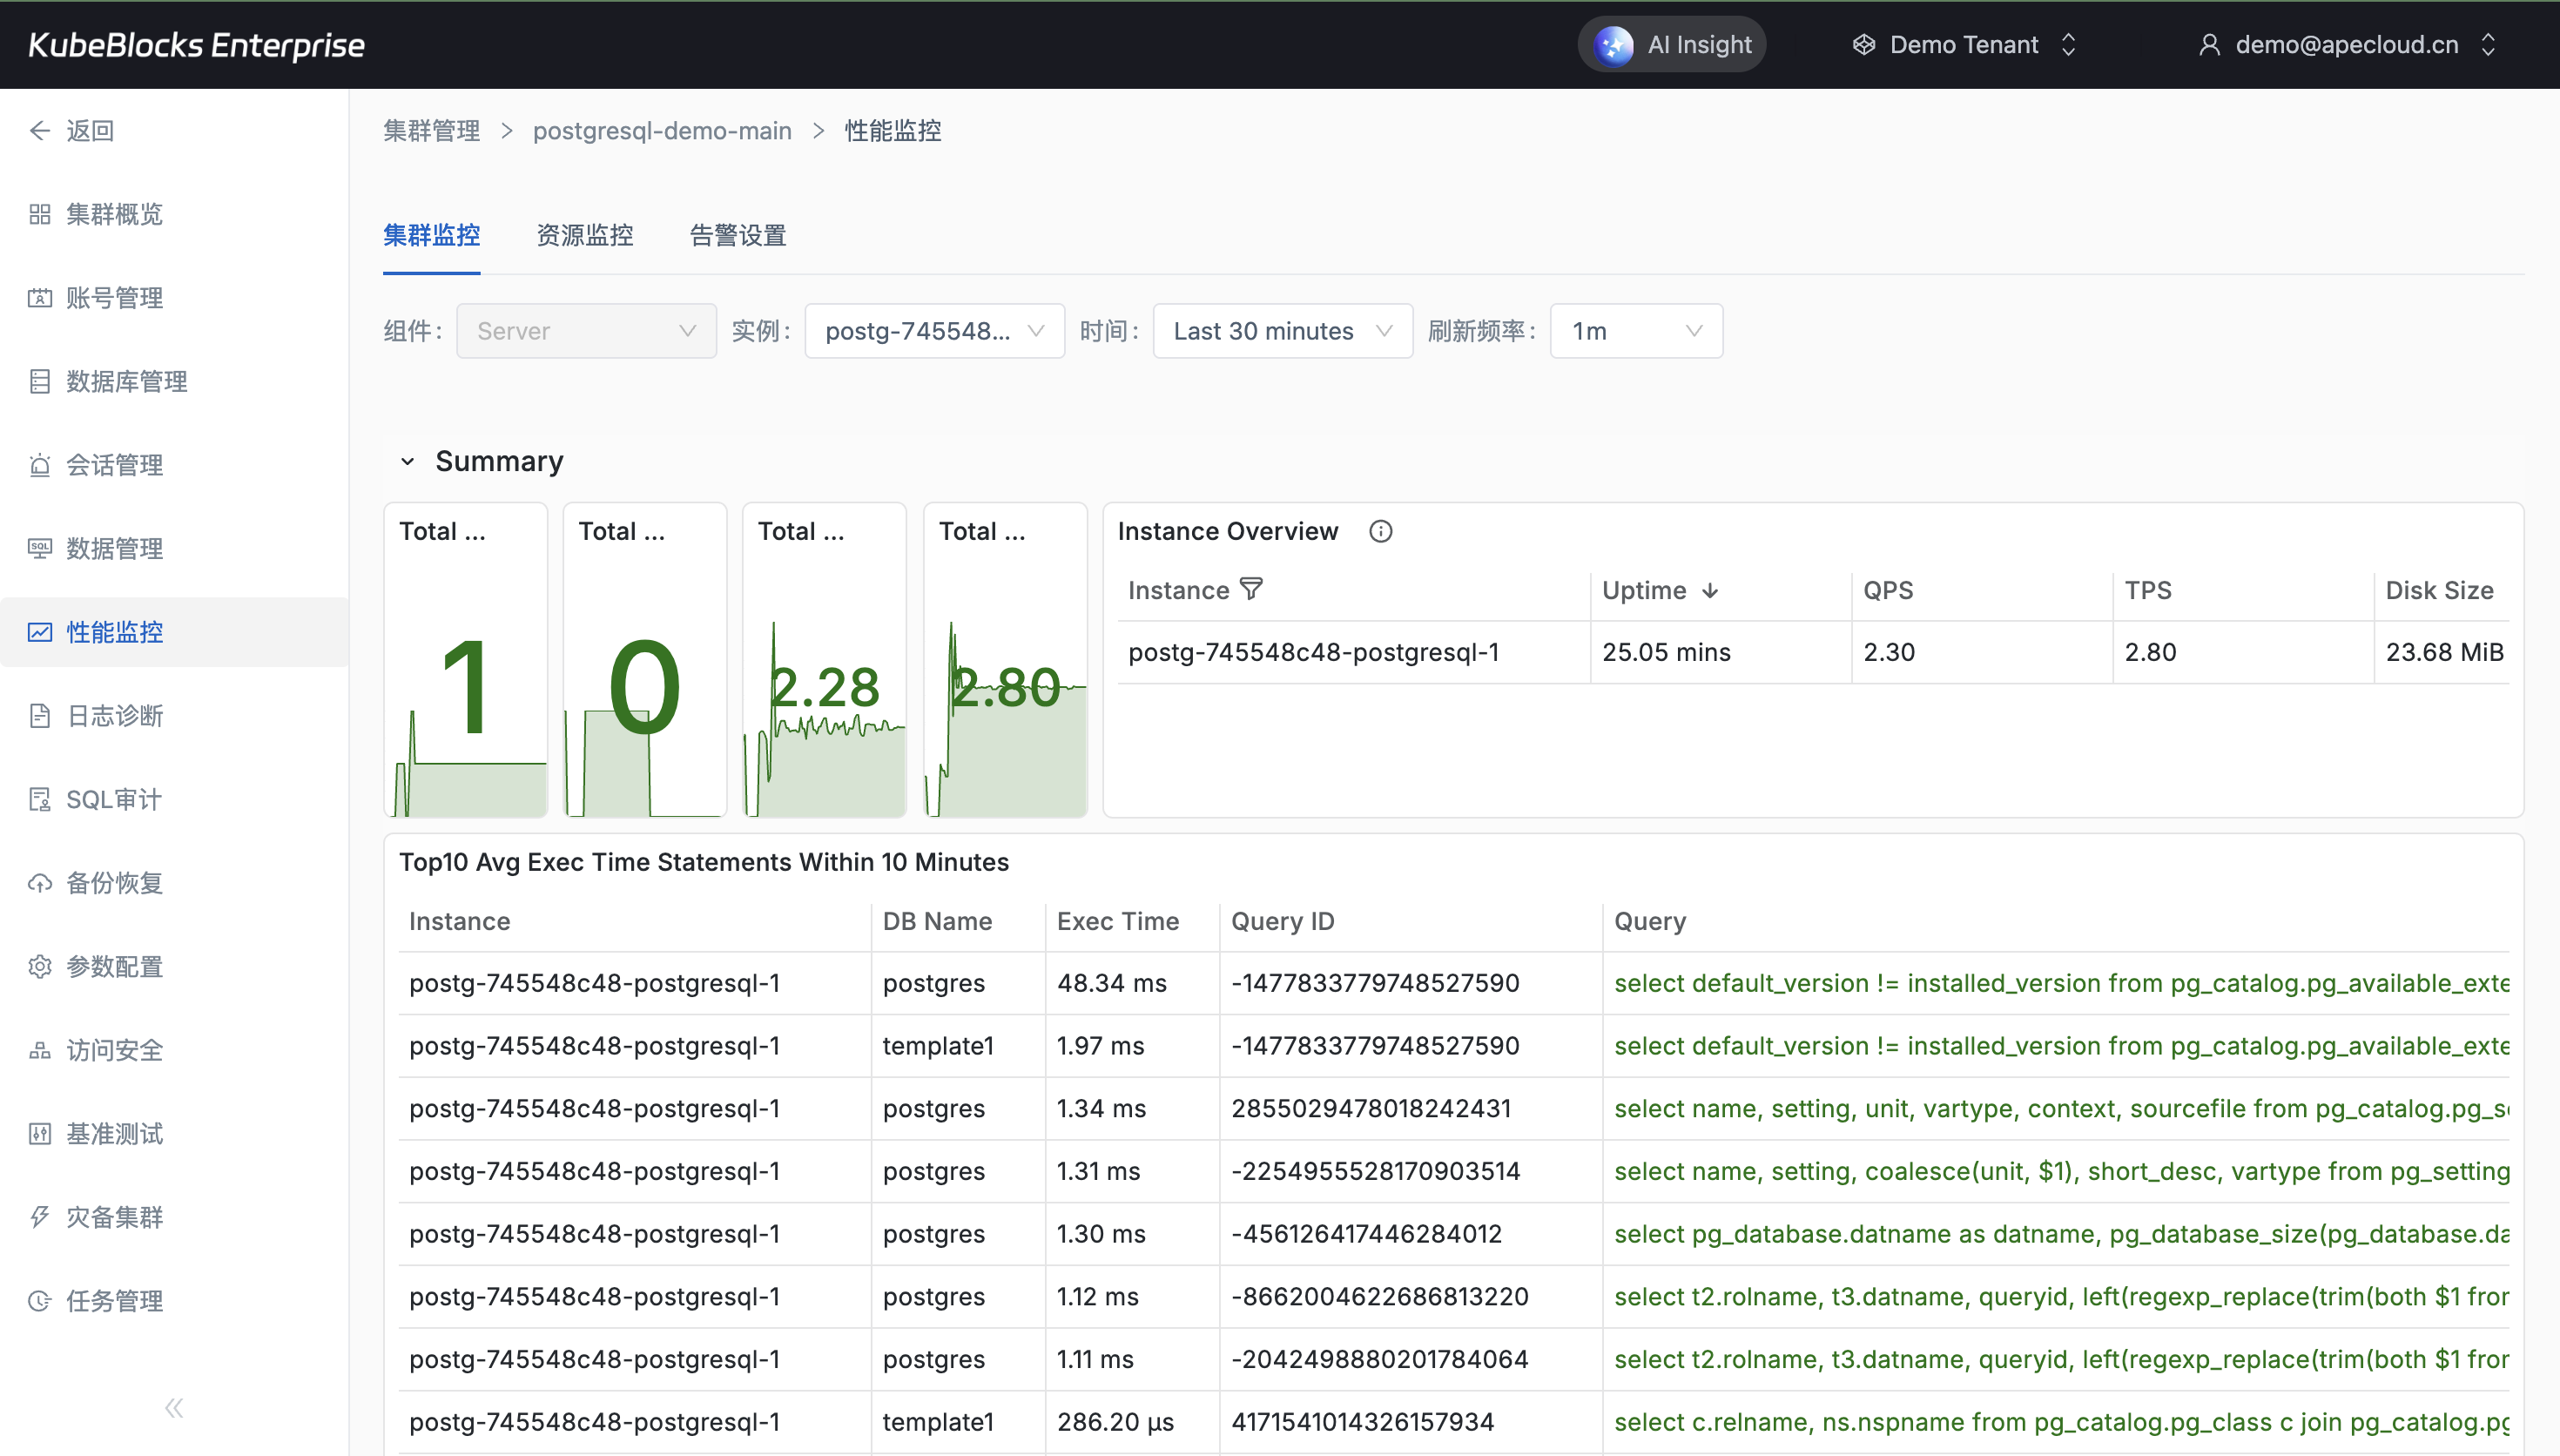Click the 返回 back arrow

(40, 131)
